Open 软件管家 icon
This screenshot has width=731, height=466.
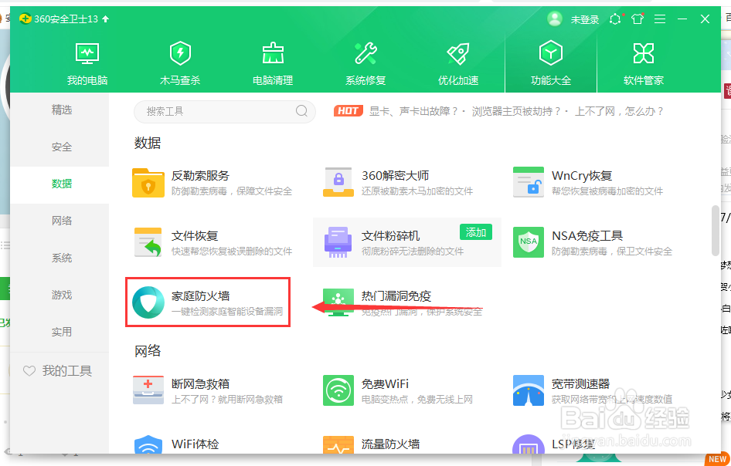point(644,53)
